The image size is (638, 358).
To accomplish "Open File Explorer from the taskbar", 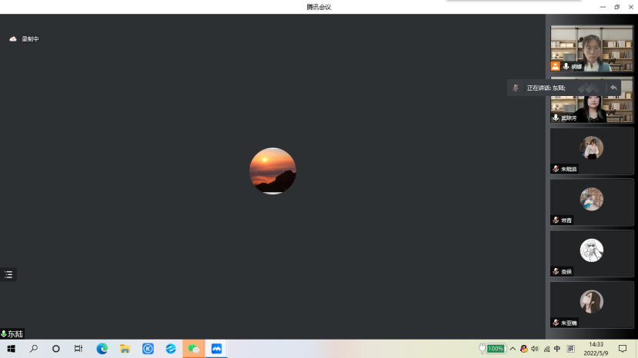I will [125, 349].
